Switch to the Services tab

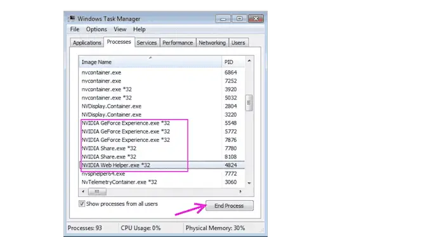[147, 42]
